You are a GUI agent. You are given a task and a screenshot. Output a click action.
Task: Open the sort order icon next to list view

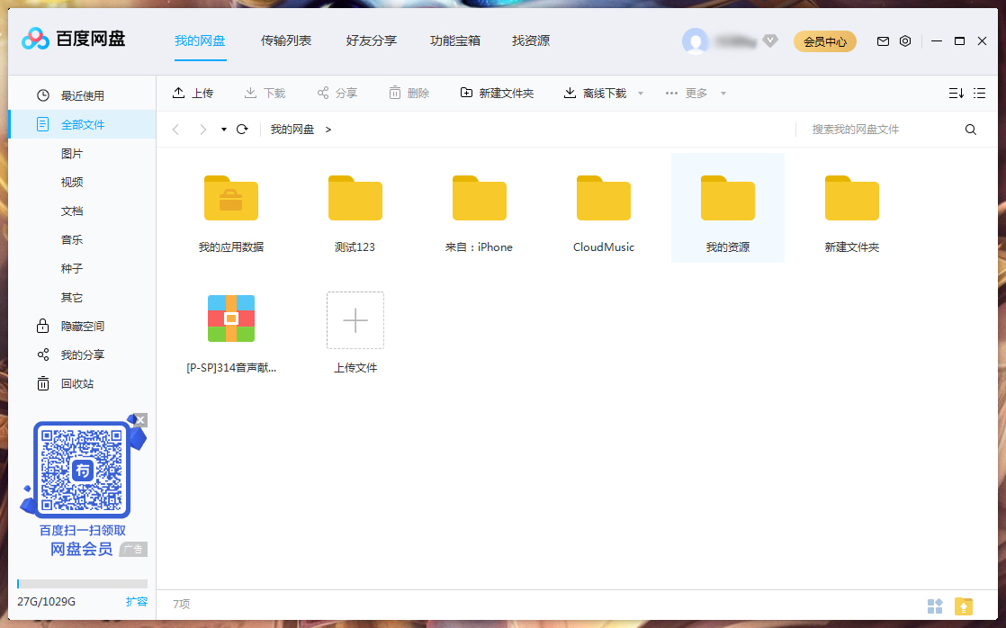click(956, 93)
